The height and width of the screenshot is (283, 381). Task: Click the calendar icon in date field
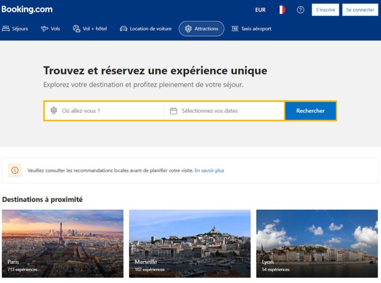pyautogui.click(x=173, y=111)
